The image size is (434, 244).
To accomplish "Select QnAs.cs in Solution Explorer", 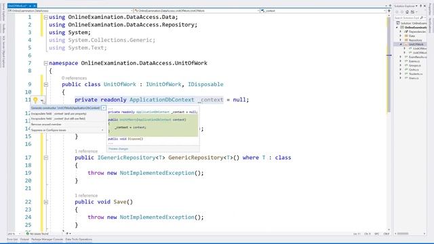I will click(x=412, y=70).
